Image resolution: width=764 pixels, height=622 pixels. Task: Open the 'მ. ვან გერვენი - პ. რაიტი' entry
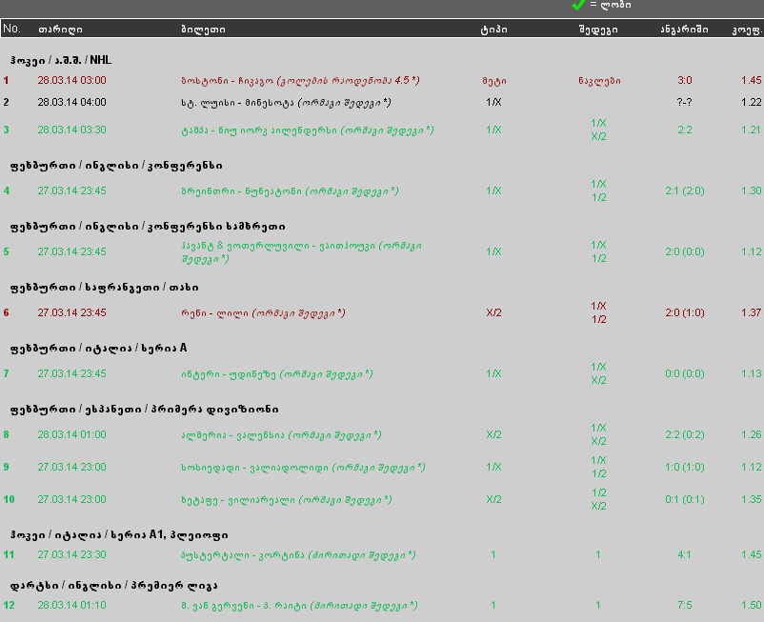click(x=299, y=606)
